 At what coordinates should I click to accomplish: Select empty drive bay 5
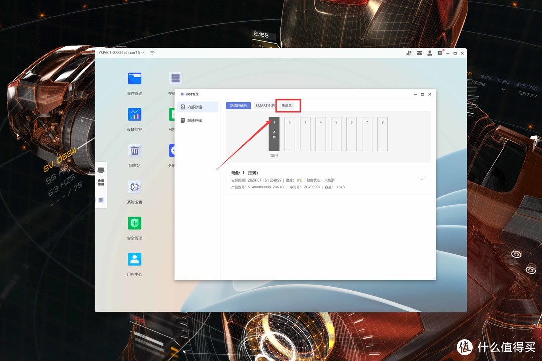[336, 134]
